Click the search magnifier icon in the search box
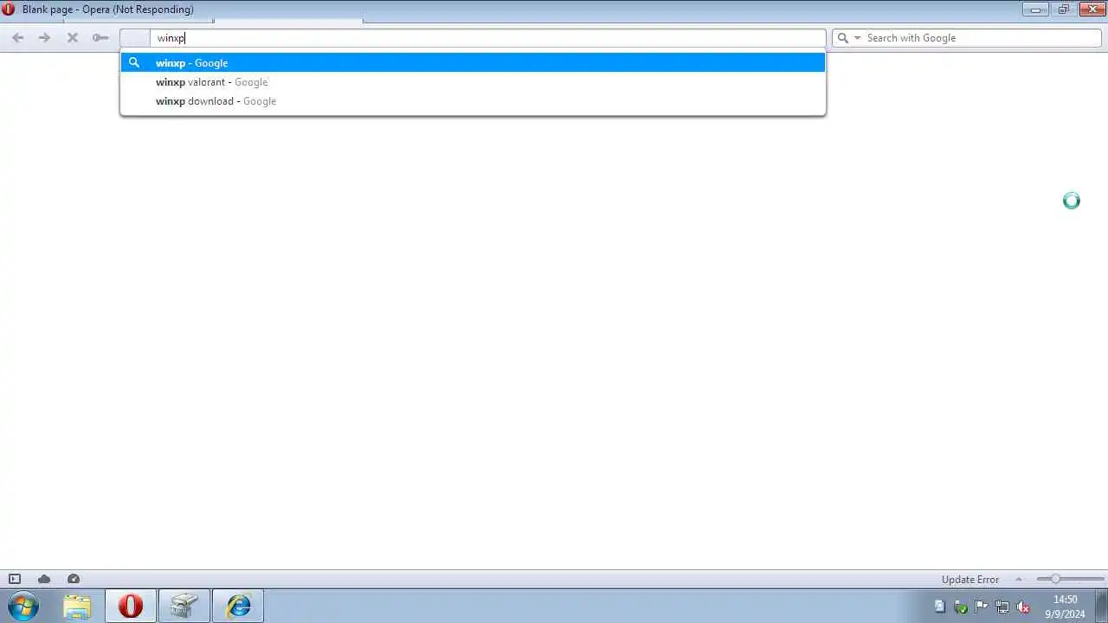This screenshot has height=623, width=1108. click(842, 38)
